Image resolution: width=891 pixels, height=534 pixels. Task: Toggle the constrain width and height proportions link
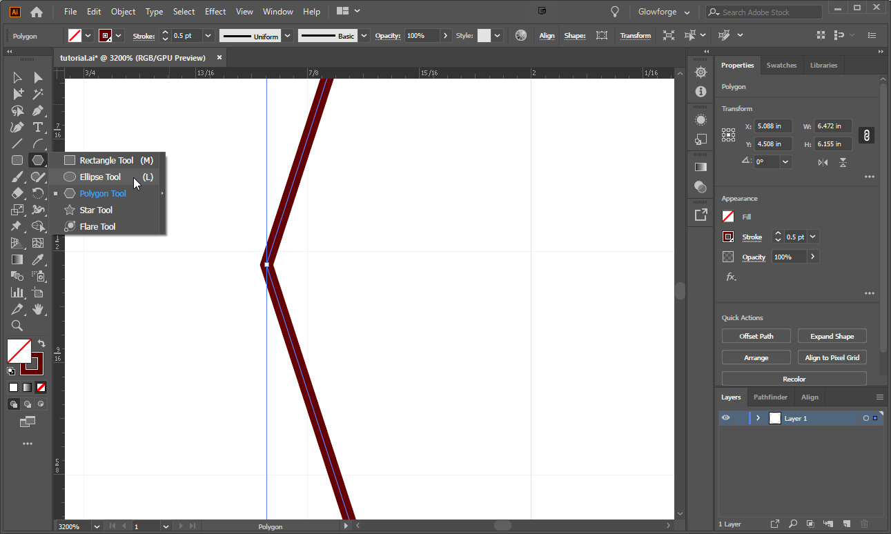(866, 135)
